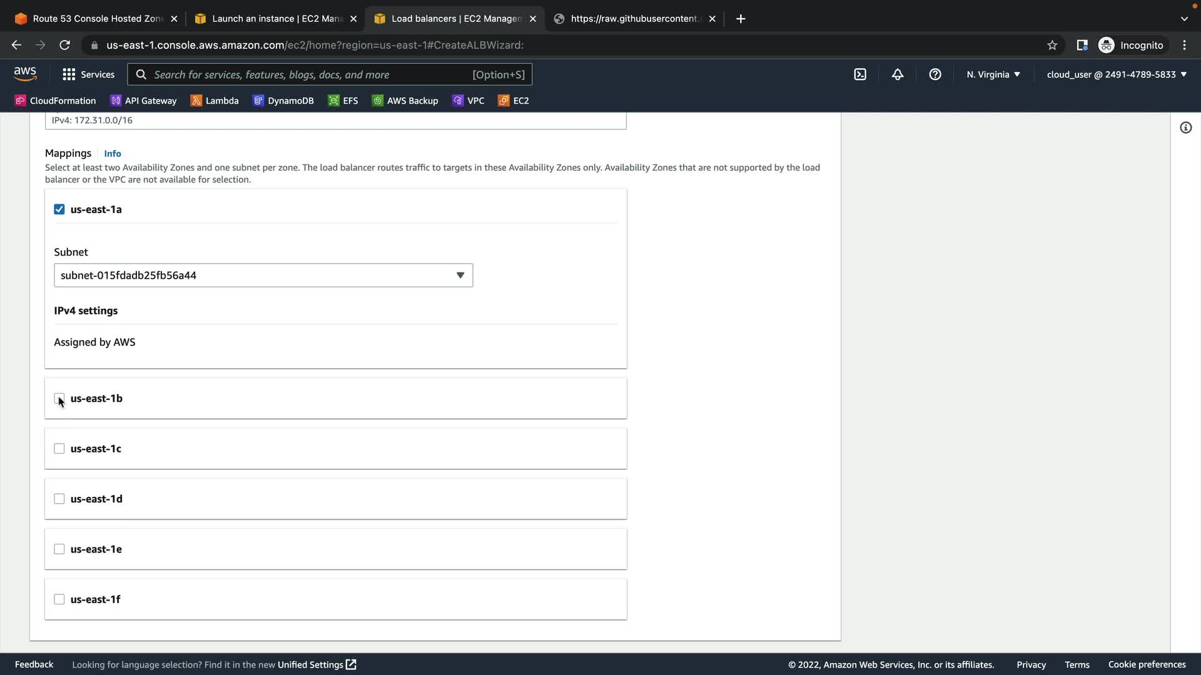Image resolution: width=1201 pixels, height=675 pixels.
Task: Switch to Route 53 Console tab
Action: [x=94, y=19]
